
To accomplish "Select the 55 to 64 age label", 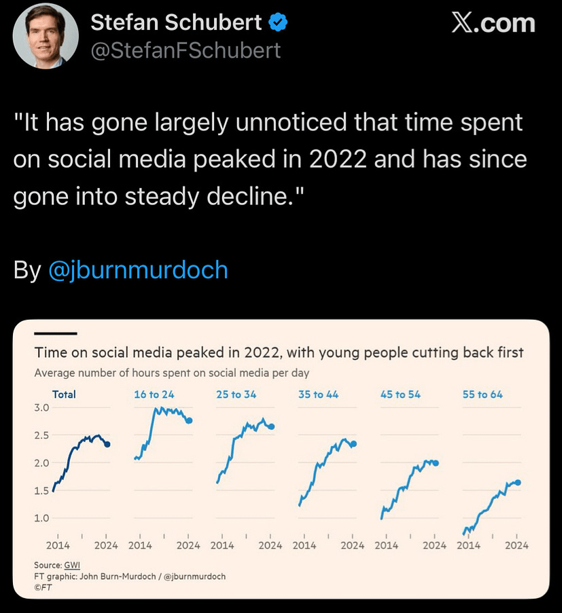I will (482, 394).
